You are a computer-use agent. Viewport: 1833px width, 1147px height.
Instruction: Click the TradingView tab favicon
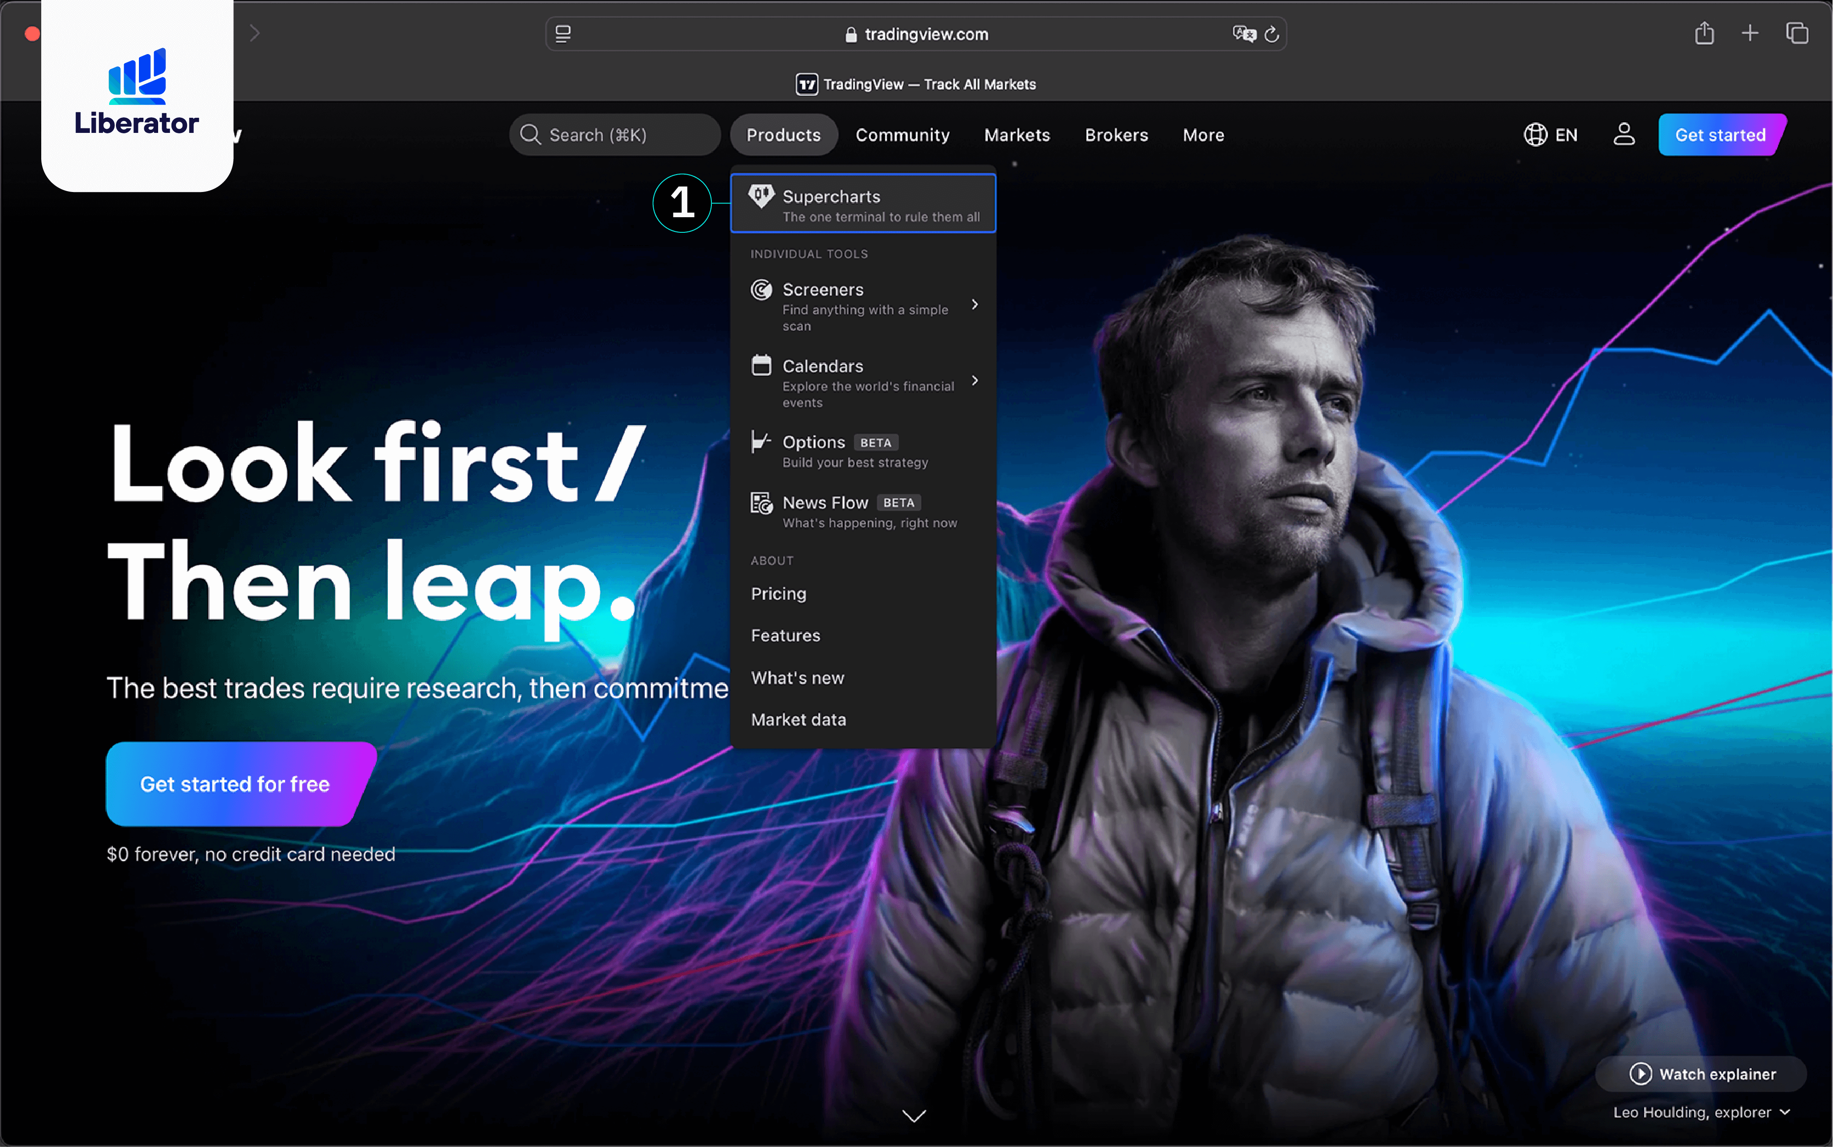tap(807, 84)
